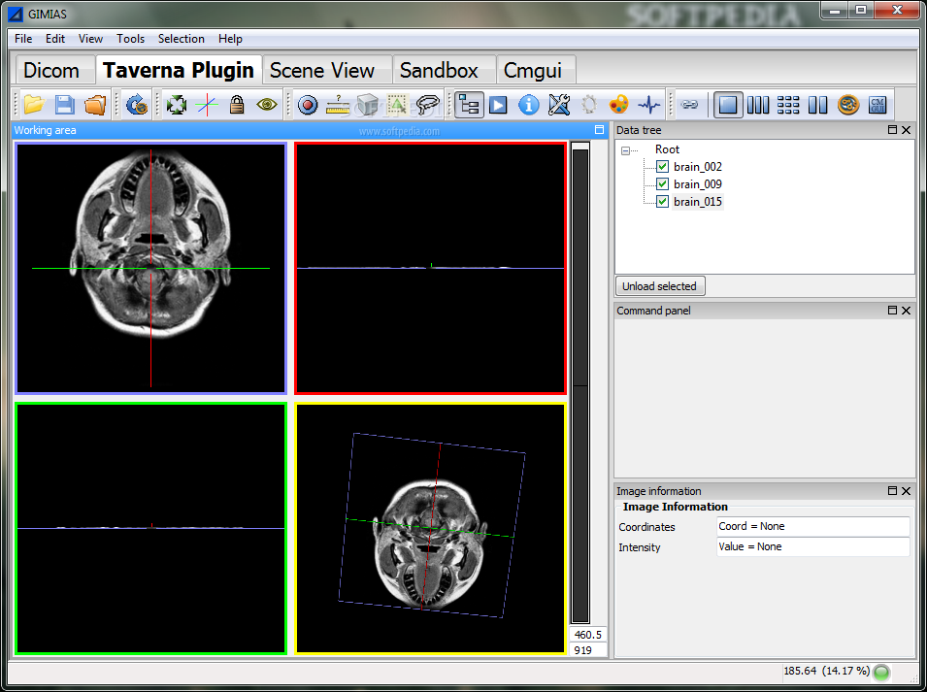Click the gray 3D cube icon
This screenshot has height=692, width=927.
367,105
